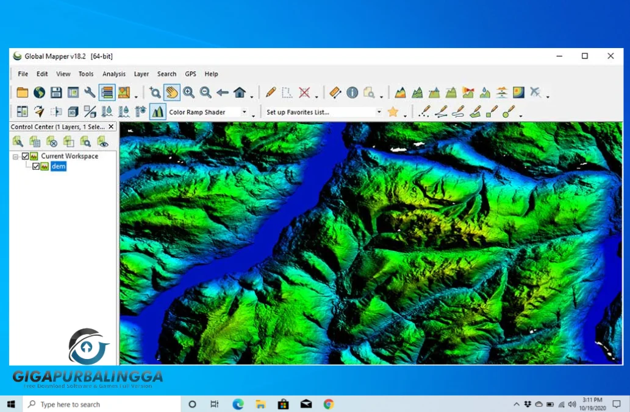Click the flight path airplane icon
630x412 pixels.
(x=535, y=93)
